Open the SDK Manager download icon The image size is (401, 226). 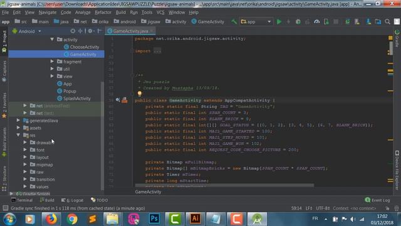tap(368, 22)
